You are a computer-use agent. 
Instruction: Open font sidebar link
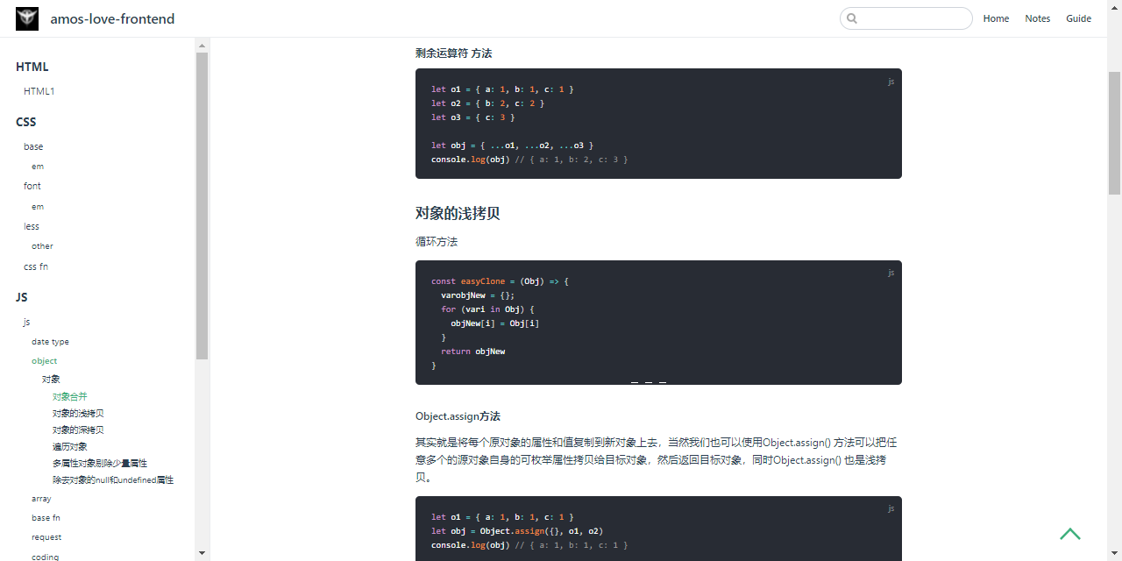pyautogui.click(x=32, y=186)
